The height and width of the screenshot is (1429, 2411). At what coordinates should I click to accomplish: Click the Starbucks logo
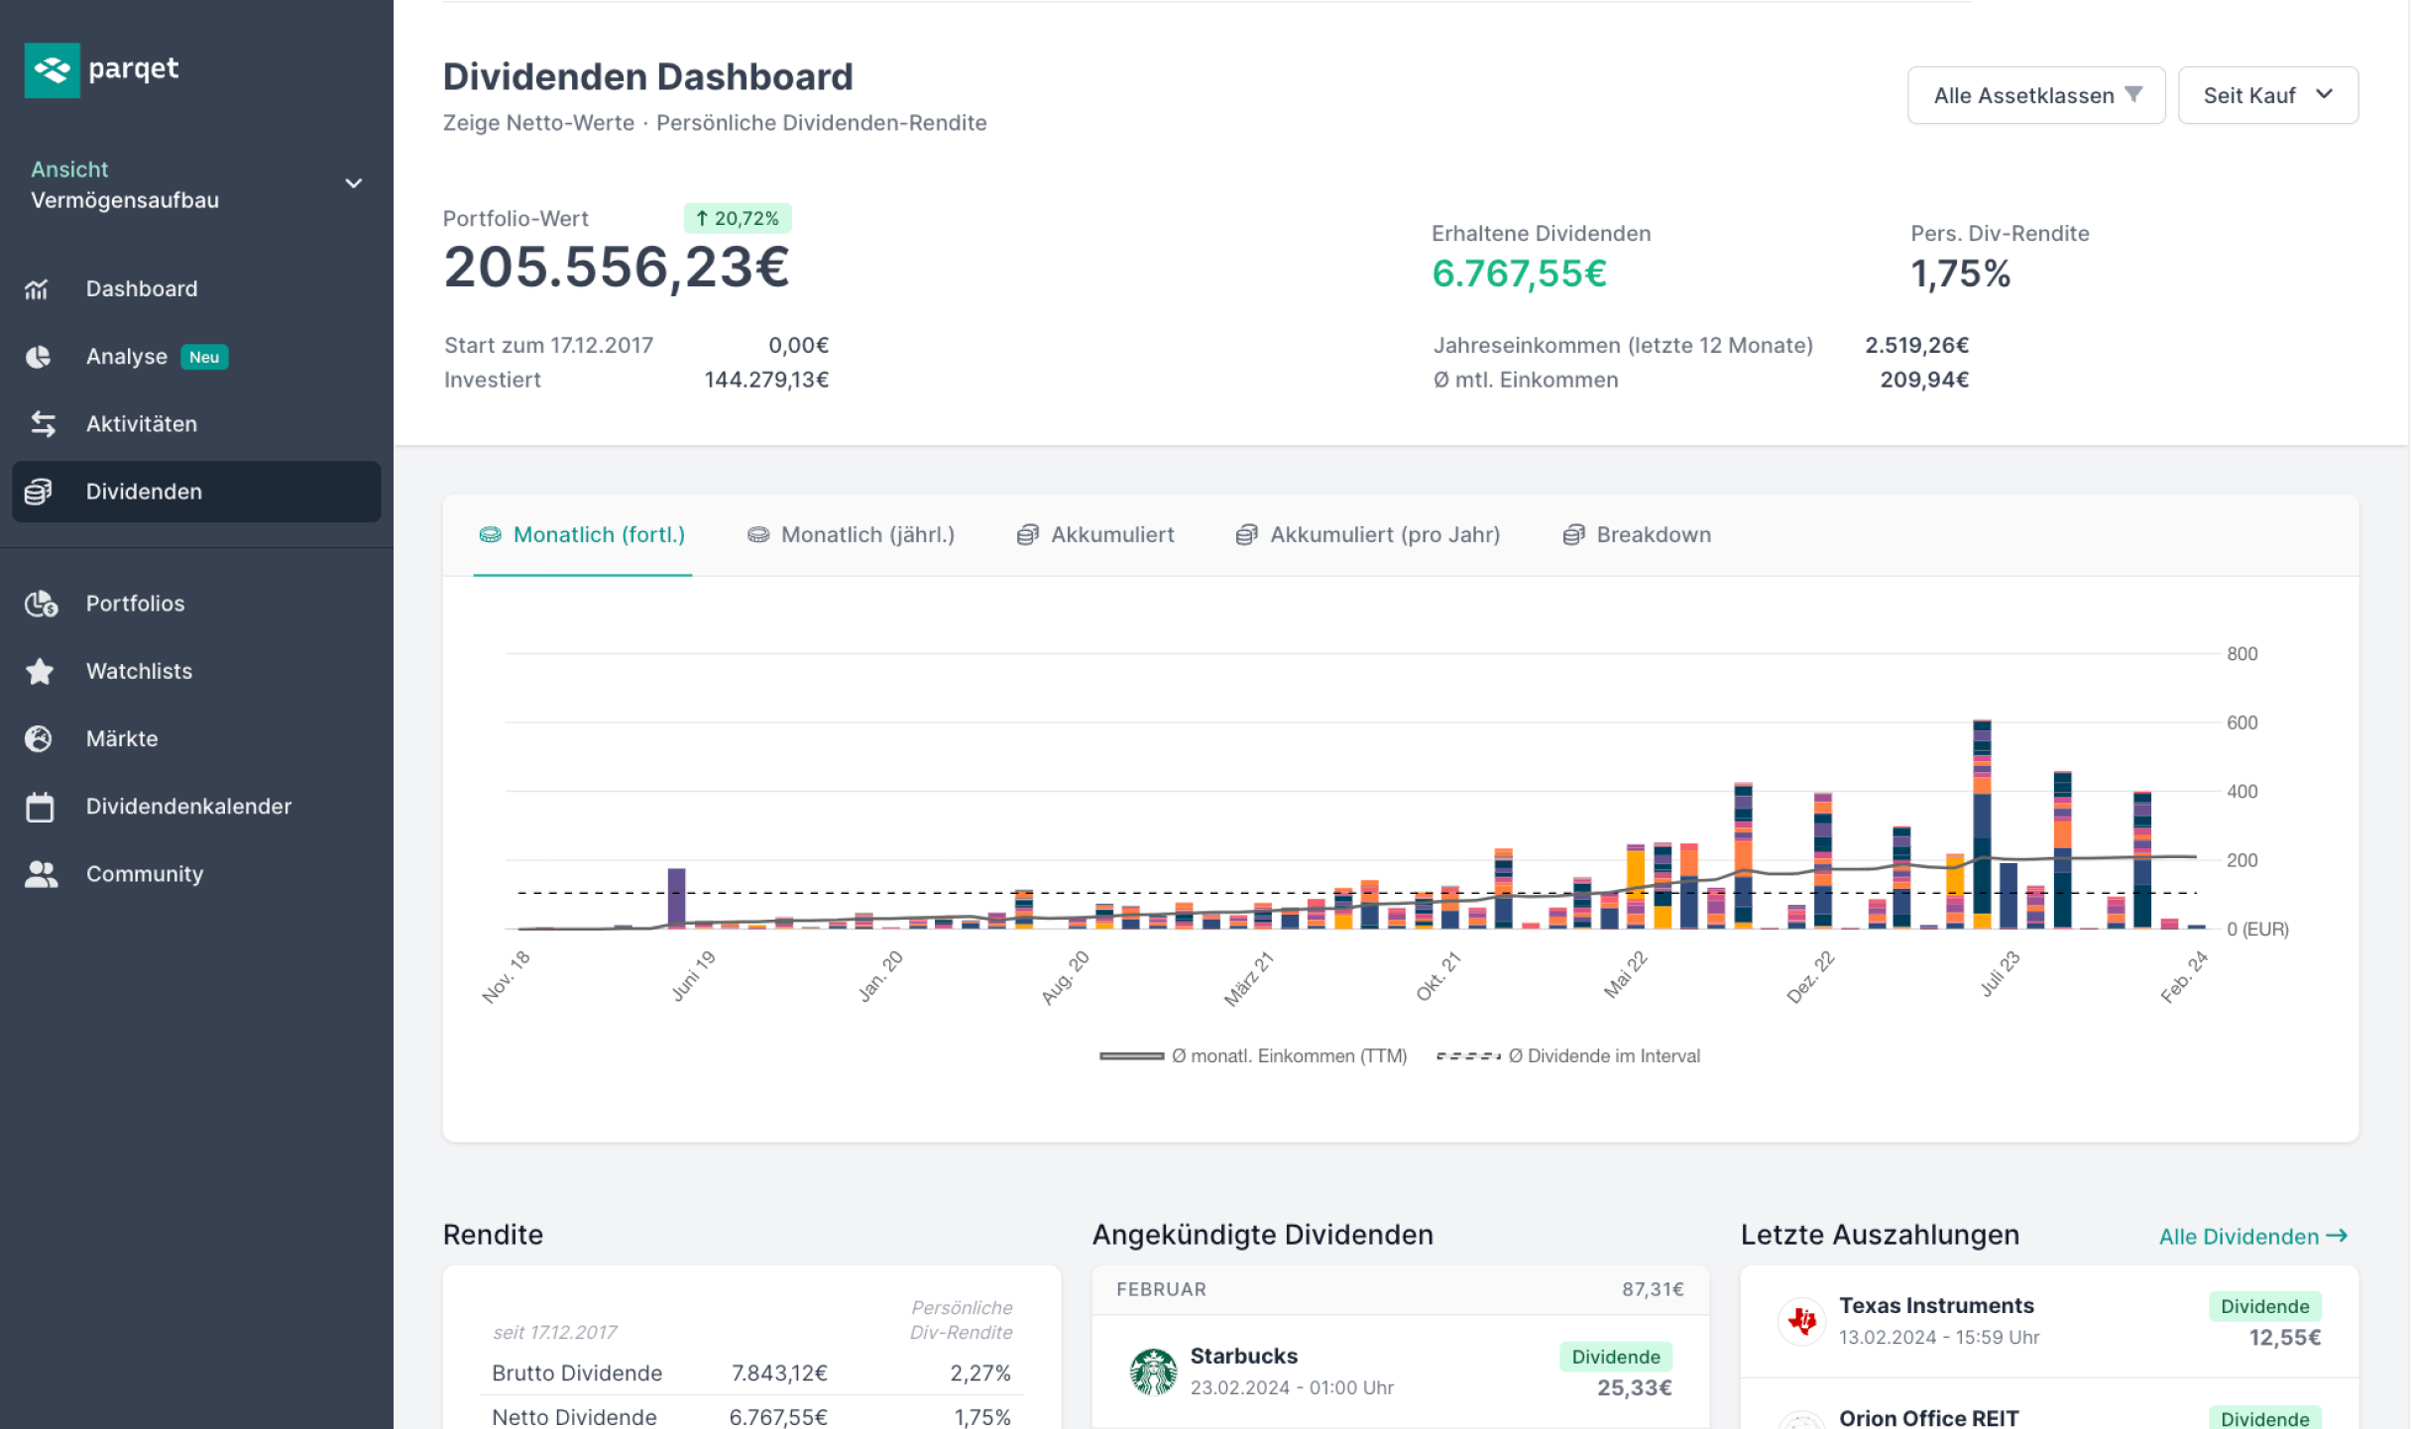click(1153, 1372)
